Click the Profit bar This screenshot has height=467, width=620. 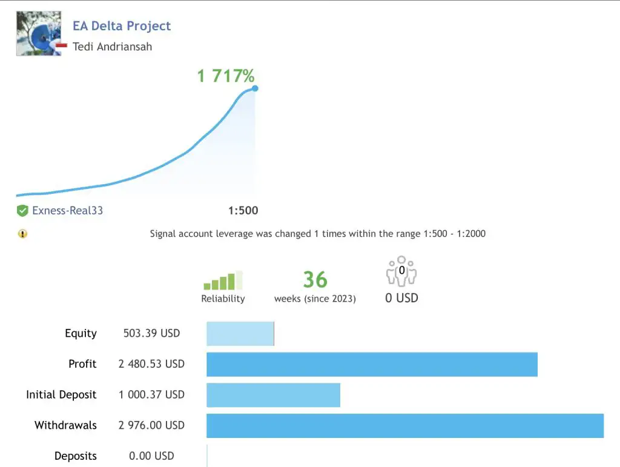372,364
